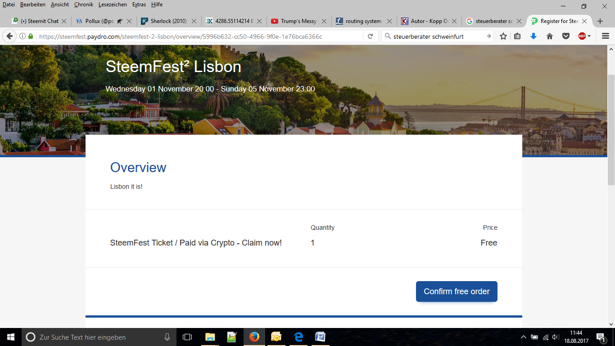Click the green padlock security icon
The height and width of the screenshot is (346, 615).
click(31, 36)
